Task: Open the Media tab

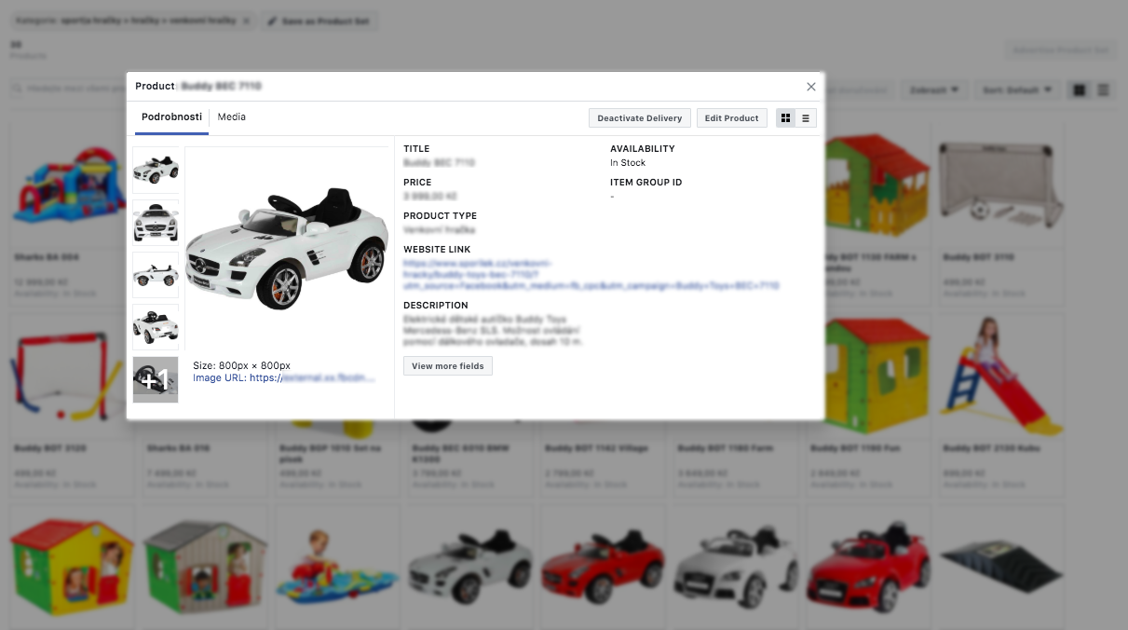Action: [232, 117]
